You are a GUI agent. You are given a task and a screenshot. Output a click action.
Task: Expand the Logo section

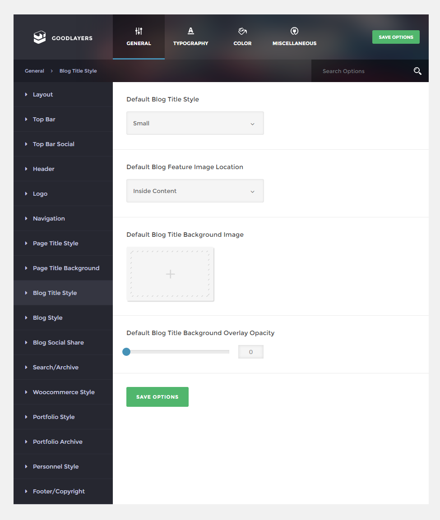tap(63, 193)
